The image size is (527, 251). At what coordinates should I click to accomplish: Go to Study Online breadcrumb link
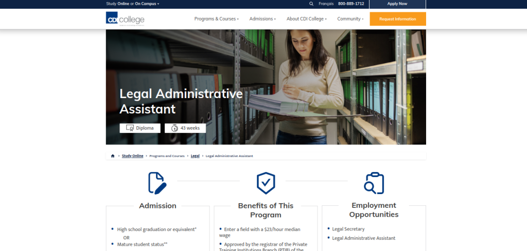pyautogui.click(x=132, y=156)
